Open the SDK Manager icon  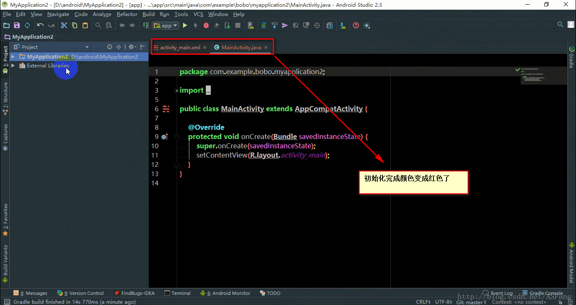[x=343, y=25]
